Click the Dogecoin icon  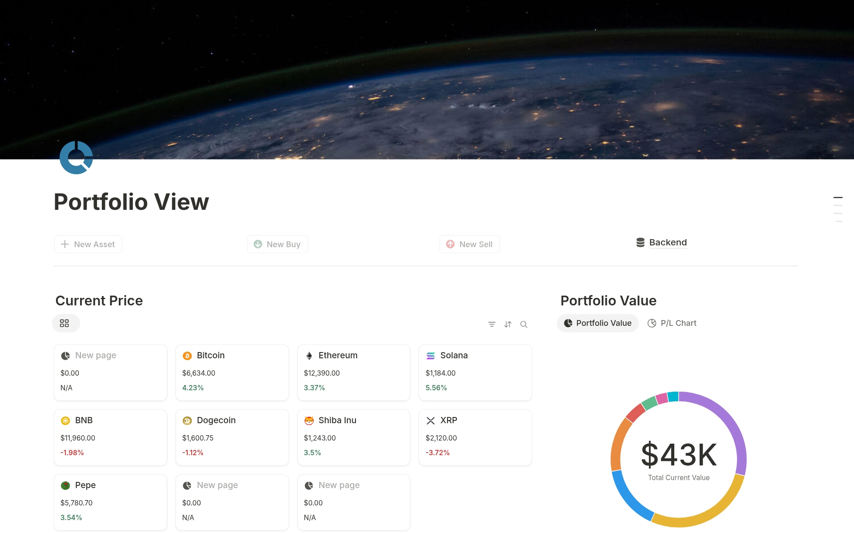pos(187,421)
